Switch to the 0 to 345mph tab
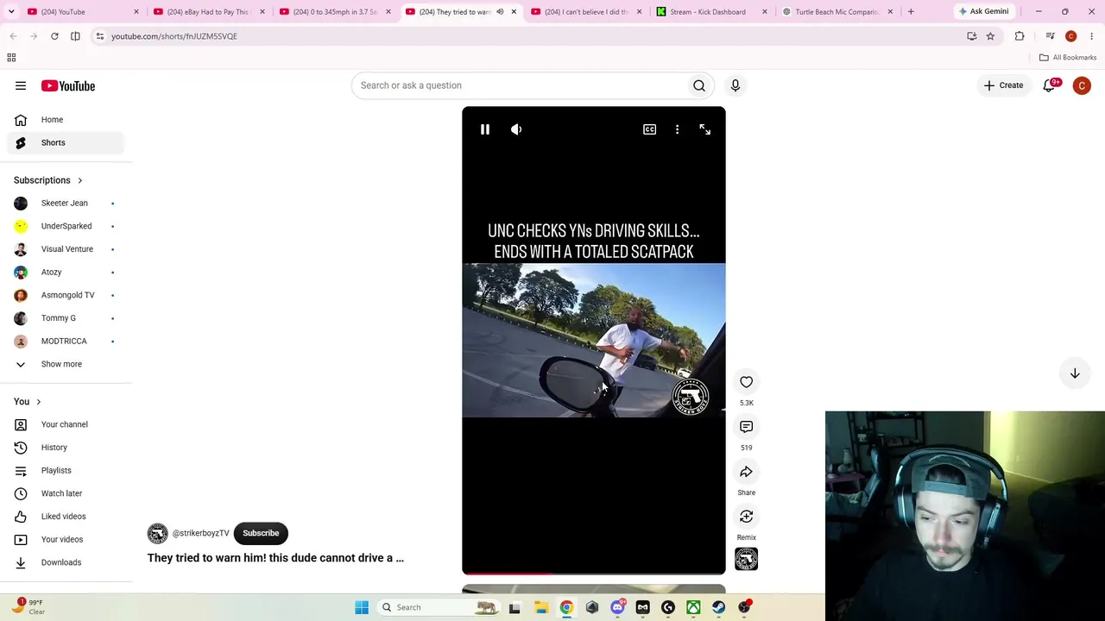 tap(334, 12)
